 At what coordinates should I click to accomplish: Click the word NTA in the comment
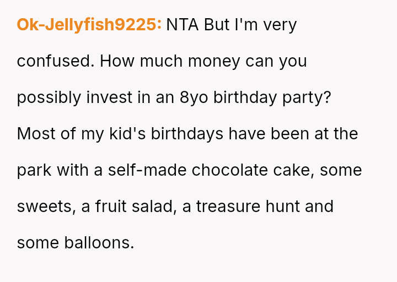[x=183, y=25]
